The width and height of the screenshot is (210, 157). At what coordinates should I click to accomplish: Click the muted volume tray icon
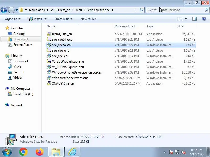tap(183, 152)
